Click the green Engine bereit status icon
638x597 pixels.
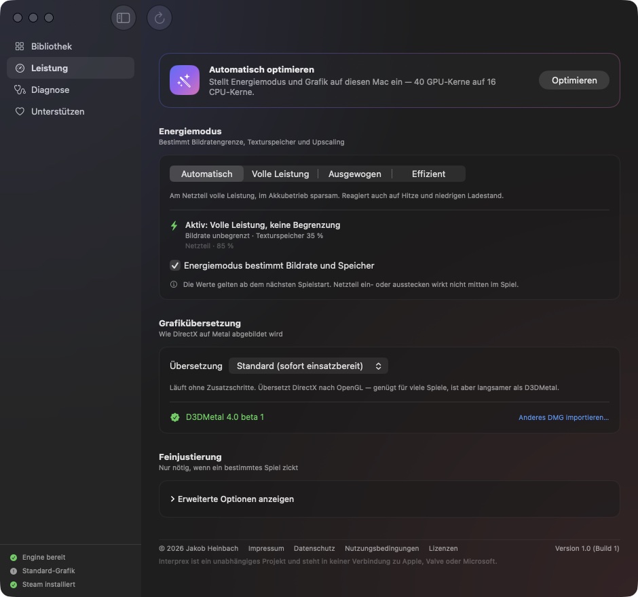coord(14,558)
